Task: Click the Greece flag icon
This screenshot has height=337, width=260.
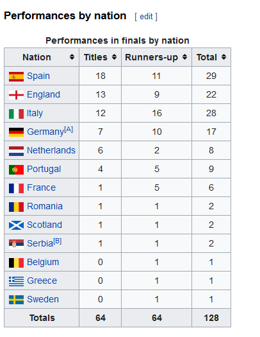Action: [x=16, y=281]
